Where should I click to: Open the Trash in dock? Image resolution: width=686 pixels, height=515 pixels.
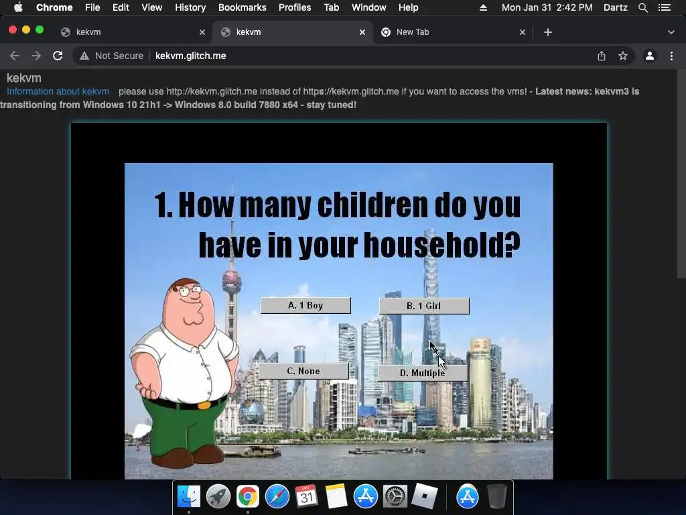pos(496,497)
